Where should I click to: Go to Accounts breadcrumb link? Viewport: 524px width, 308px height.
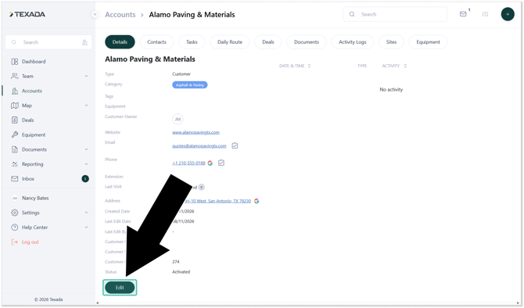120,15
